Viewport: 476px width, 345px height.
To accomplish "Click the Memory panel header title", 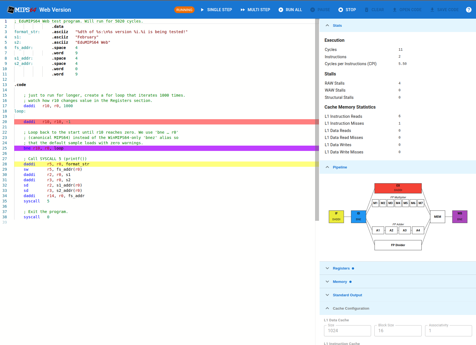I will pyautogui.click(x=340, y=282).
